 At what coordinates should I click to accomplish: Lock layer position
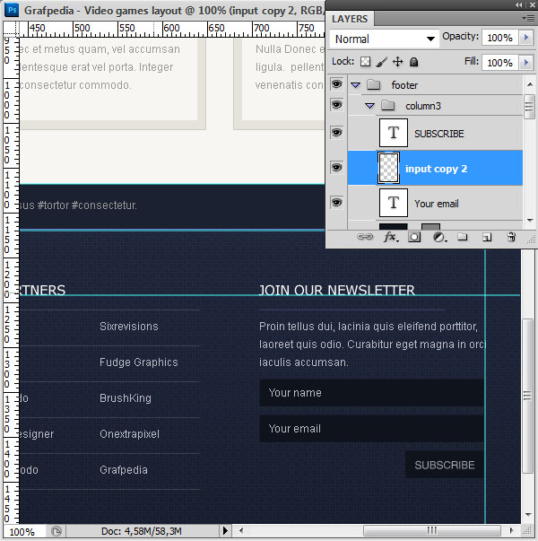397,62
